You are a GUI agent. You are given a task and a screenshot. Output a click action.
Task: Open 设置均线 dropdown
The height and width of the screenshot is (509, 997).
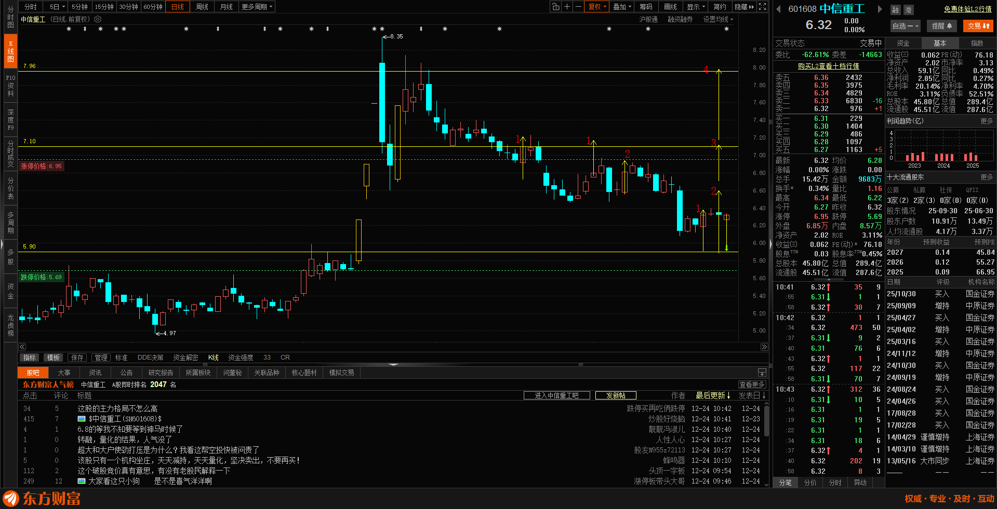(718, 19)
